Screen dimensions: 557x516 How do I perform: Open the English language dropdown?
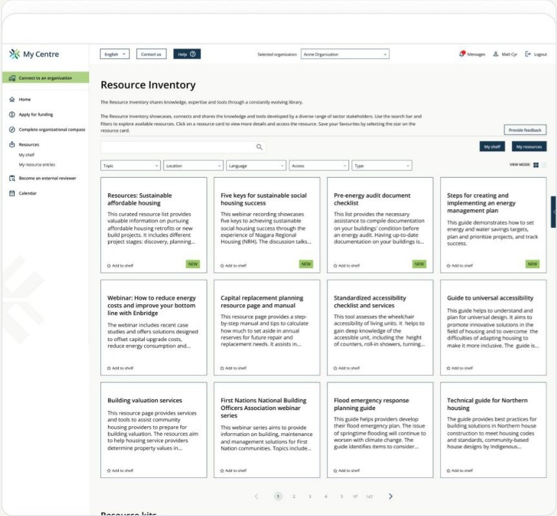pyautogui.click(x=115, y=54)
